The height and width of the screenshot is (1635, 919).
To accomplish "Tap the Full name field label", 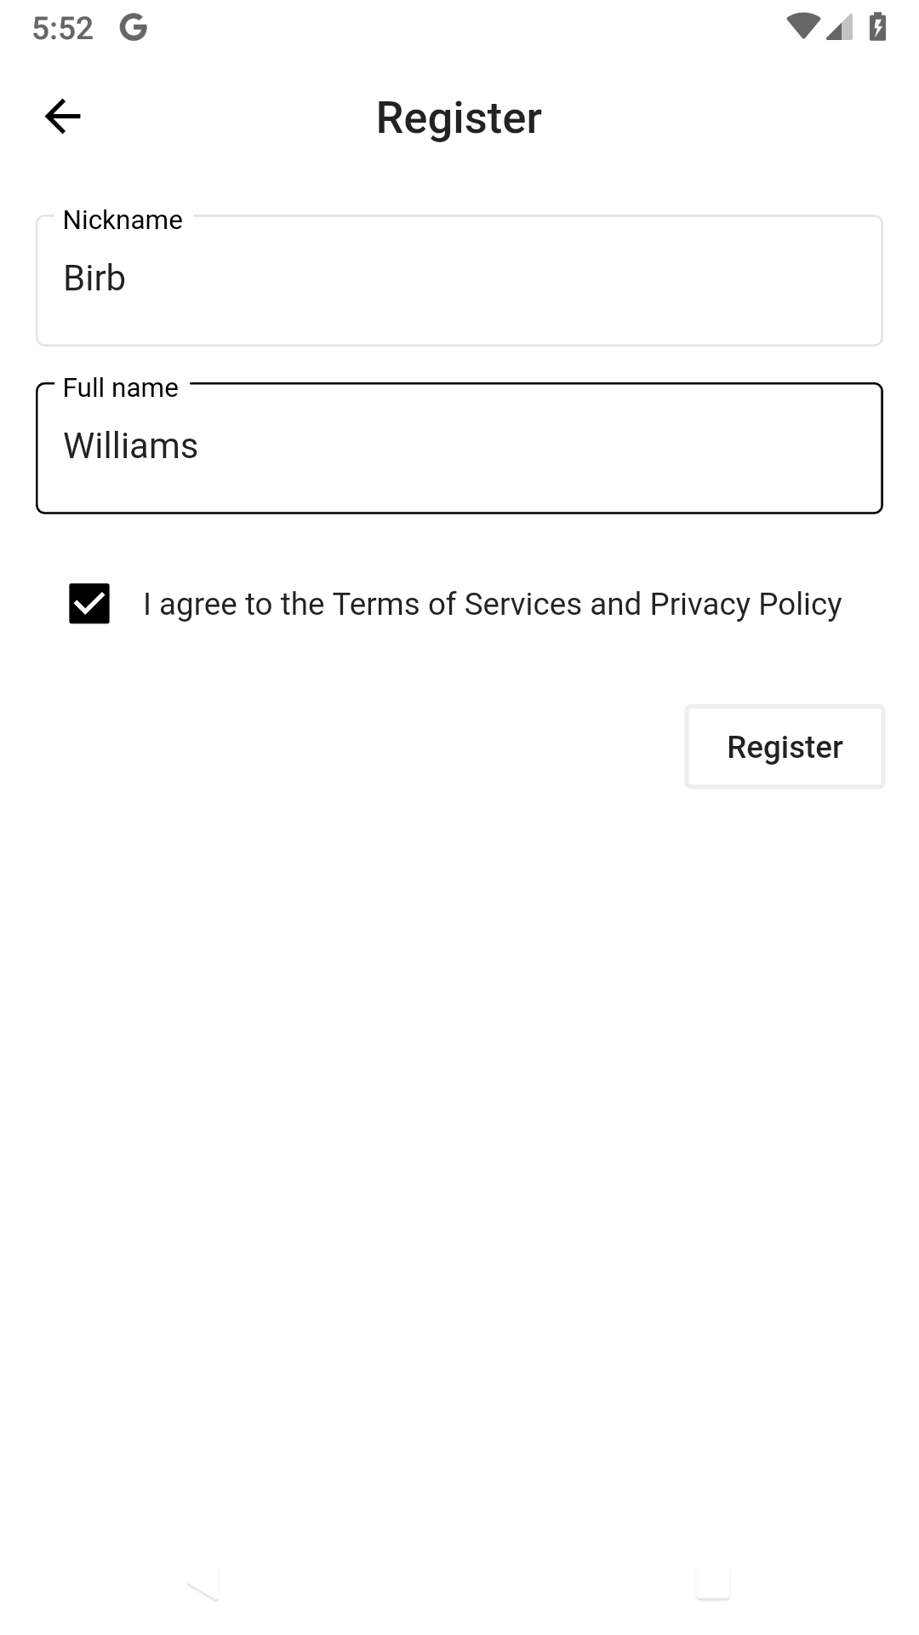I will point(119,387).
